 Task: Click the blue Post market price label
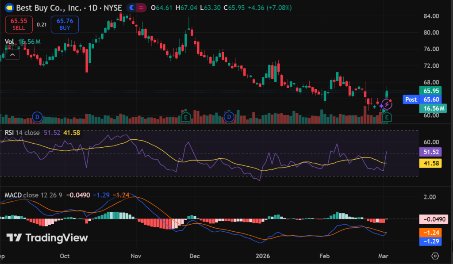coord(411,99)
